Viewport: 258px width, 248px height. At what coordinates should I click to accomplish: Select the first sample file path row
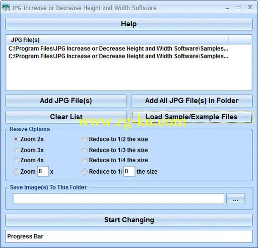point(118,48)
